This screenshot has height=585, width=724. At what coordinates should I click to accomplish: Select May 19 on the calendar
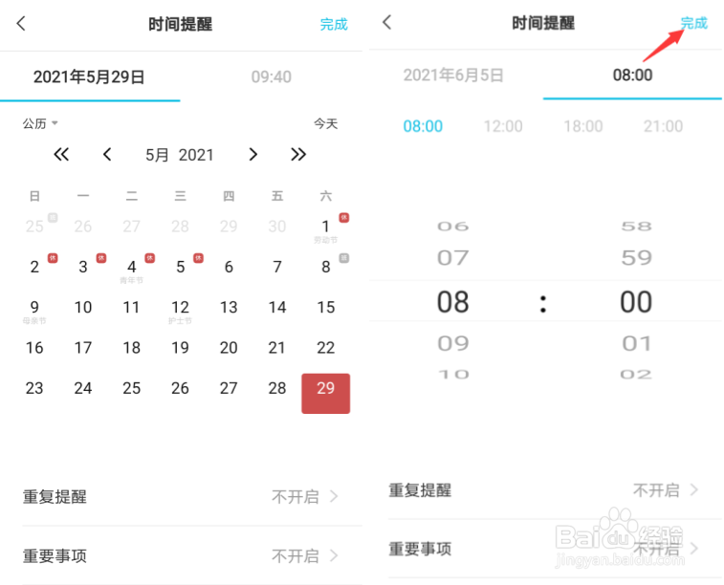pos(180,348)
